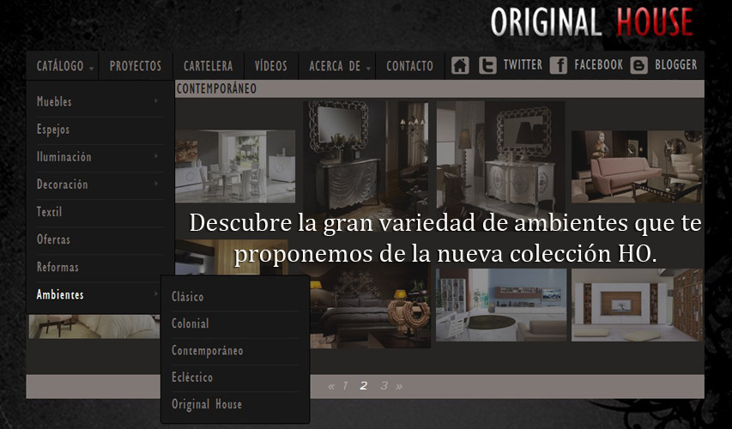This screenshot has height=429, width=732.
Task: Click the Twitter bird icon
Action: click(x=487, y=65)
